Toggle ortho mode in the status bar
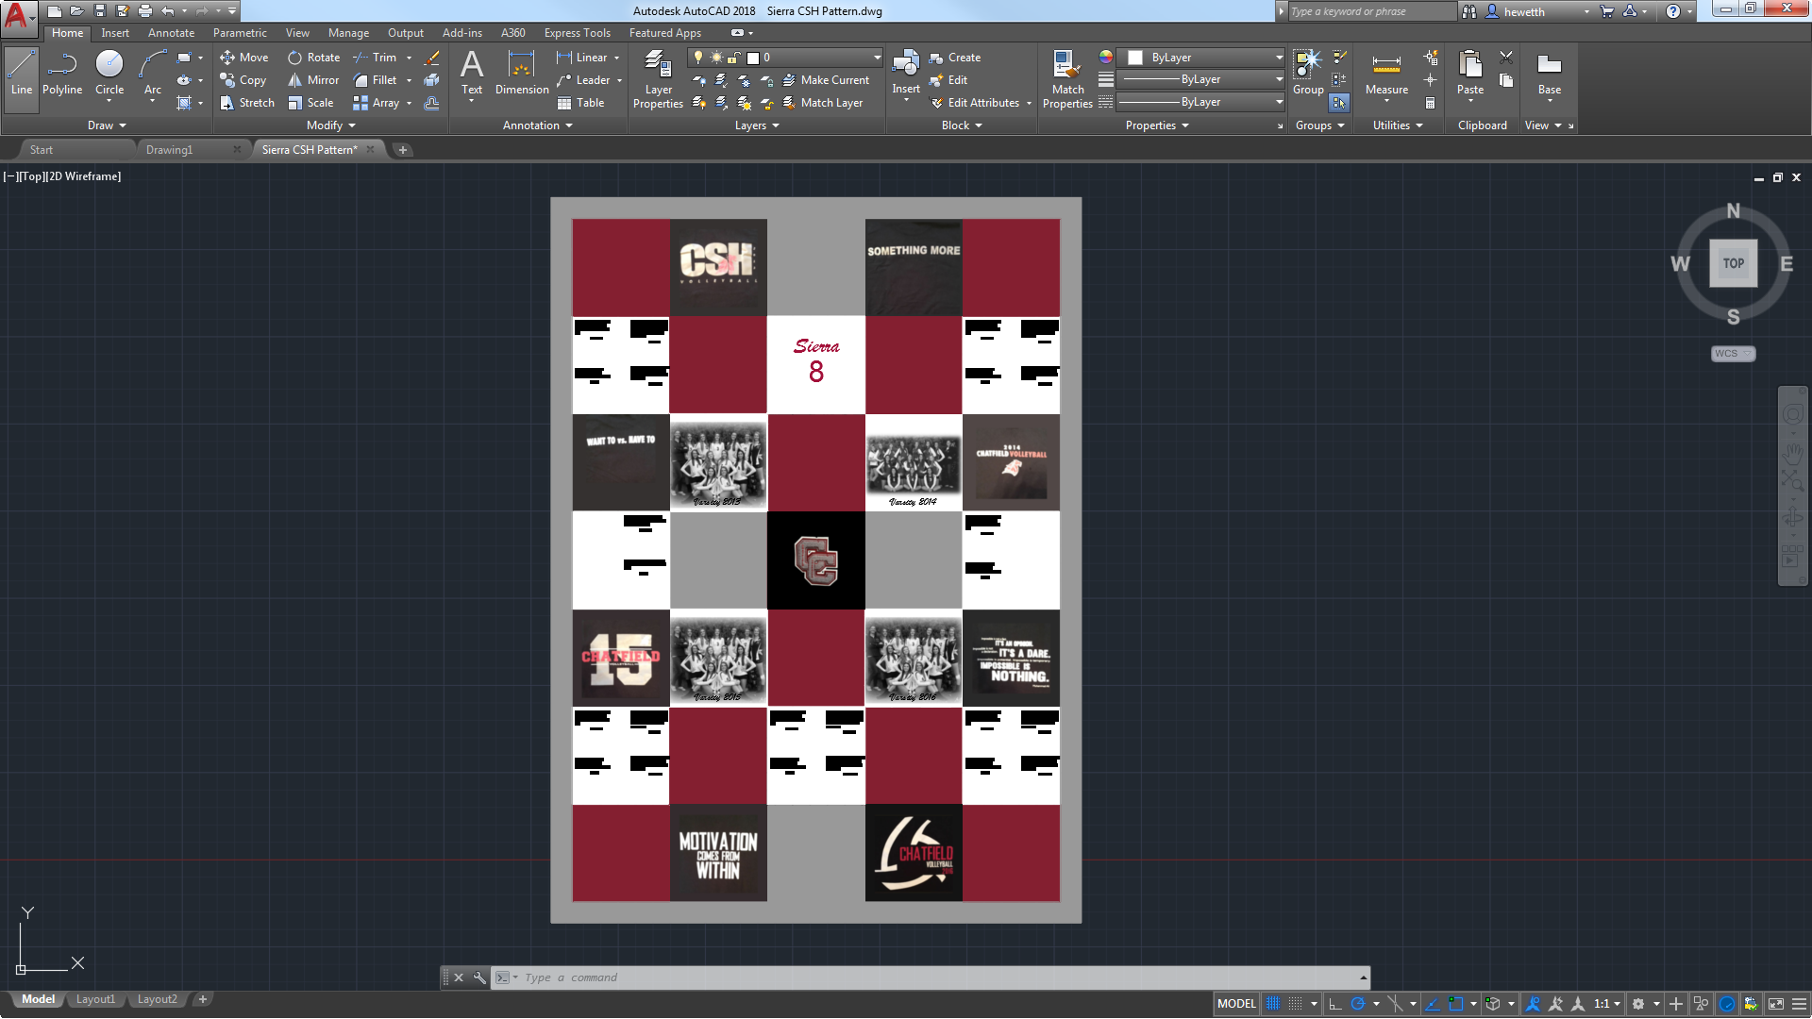Image resolution: width=1812 pixels, height=1019 pixels. tap(1337, 1004)
